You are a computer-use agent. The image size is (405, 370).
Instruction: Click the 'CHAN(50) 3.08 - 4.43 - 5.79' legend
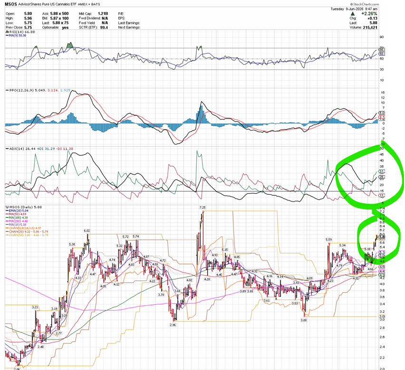coord(29,235)
